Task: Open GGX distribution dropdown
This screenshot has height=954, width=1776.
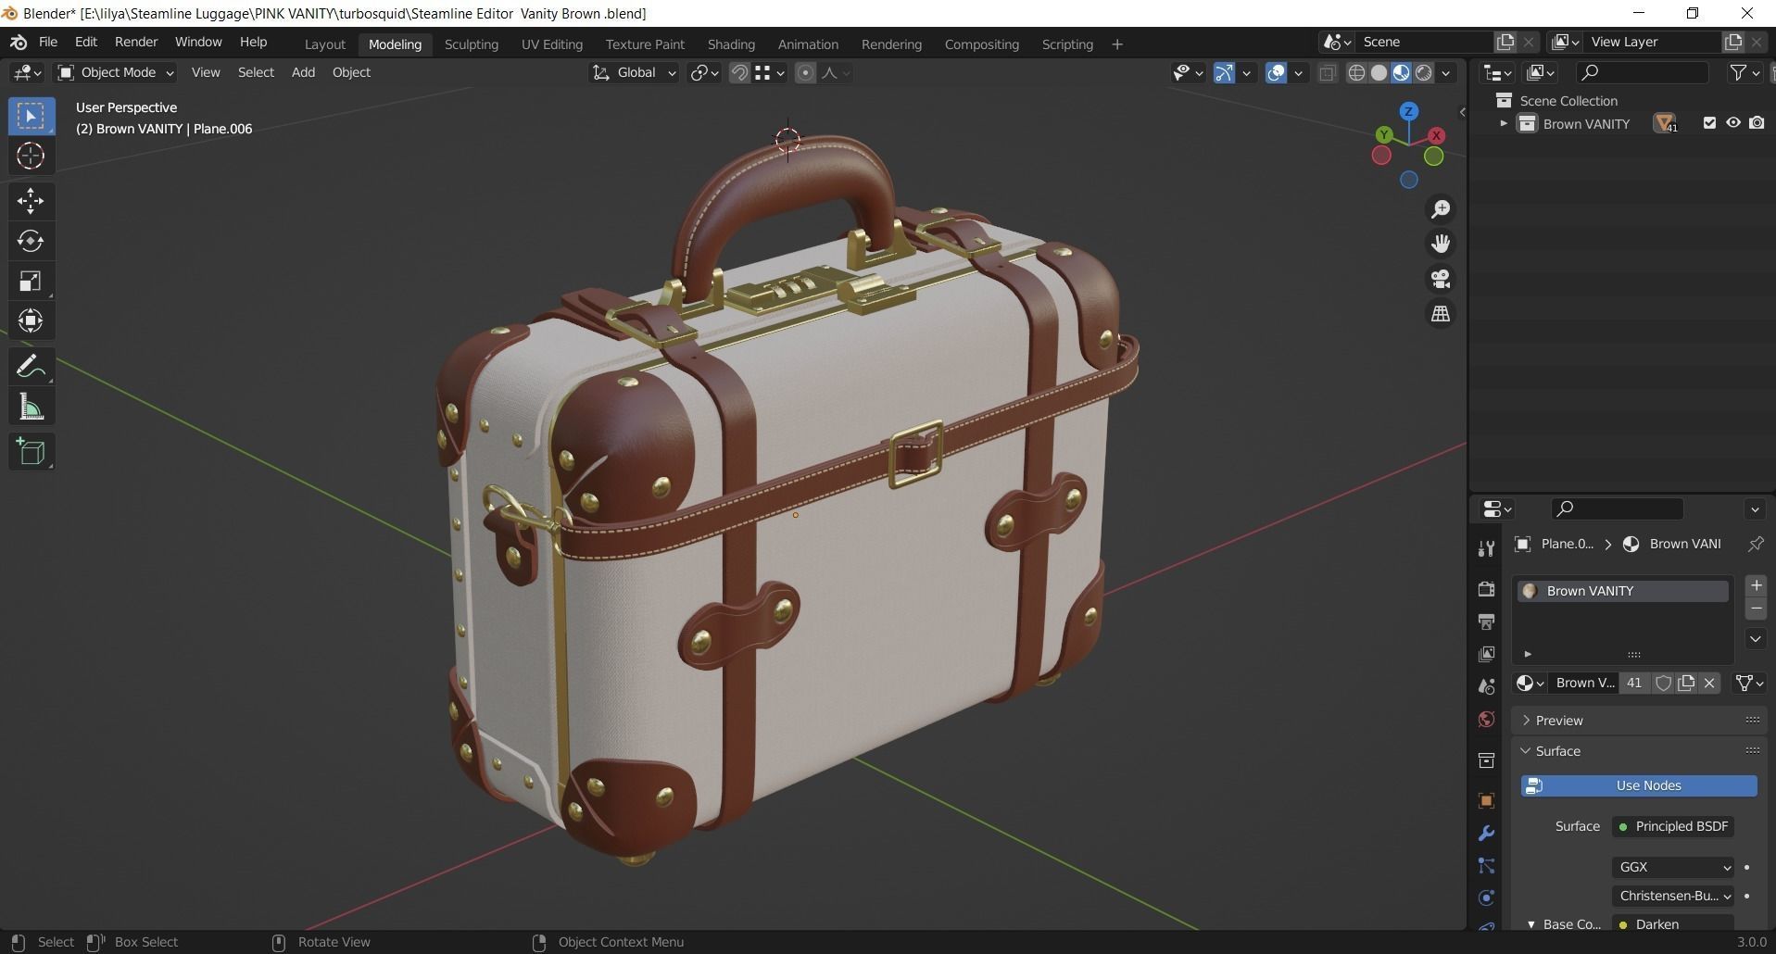Action: pos(1673,867)
